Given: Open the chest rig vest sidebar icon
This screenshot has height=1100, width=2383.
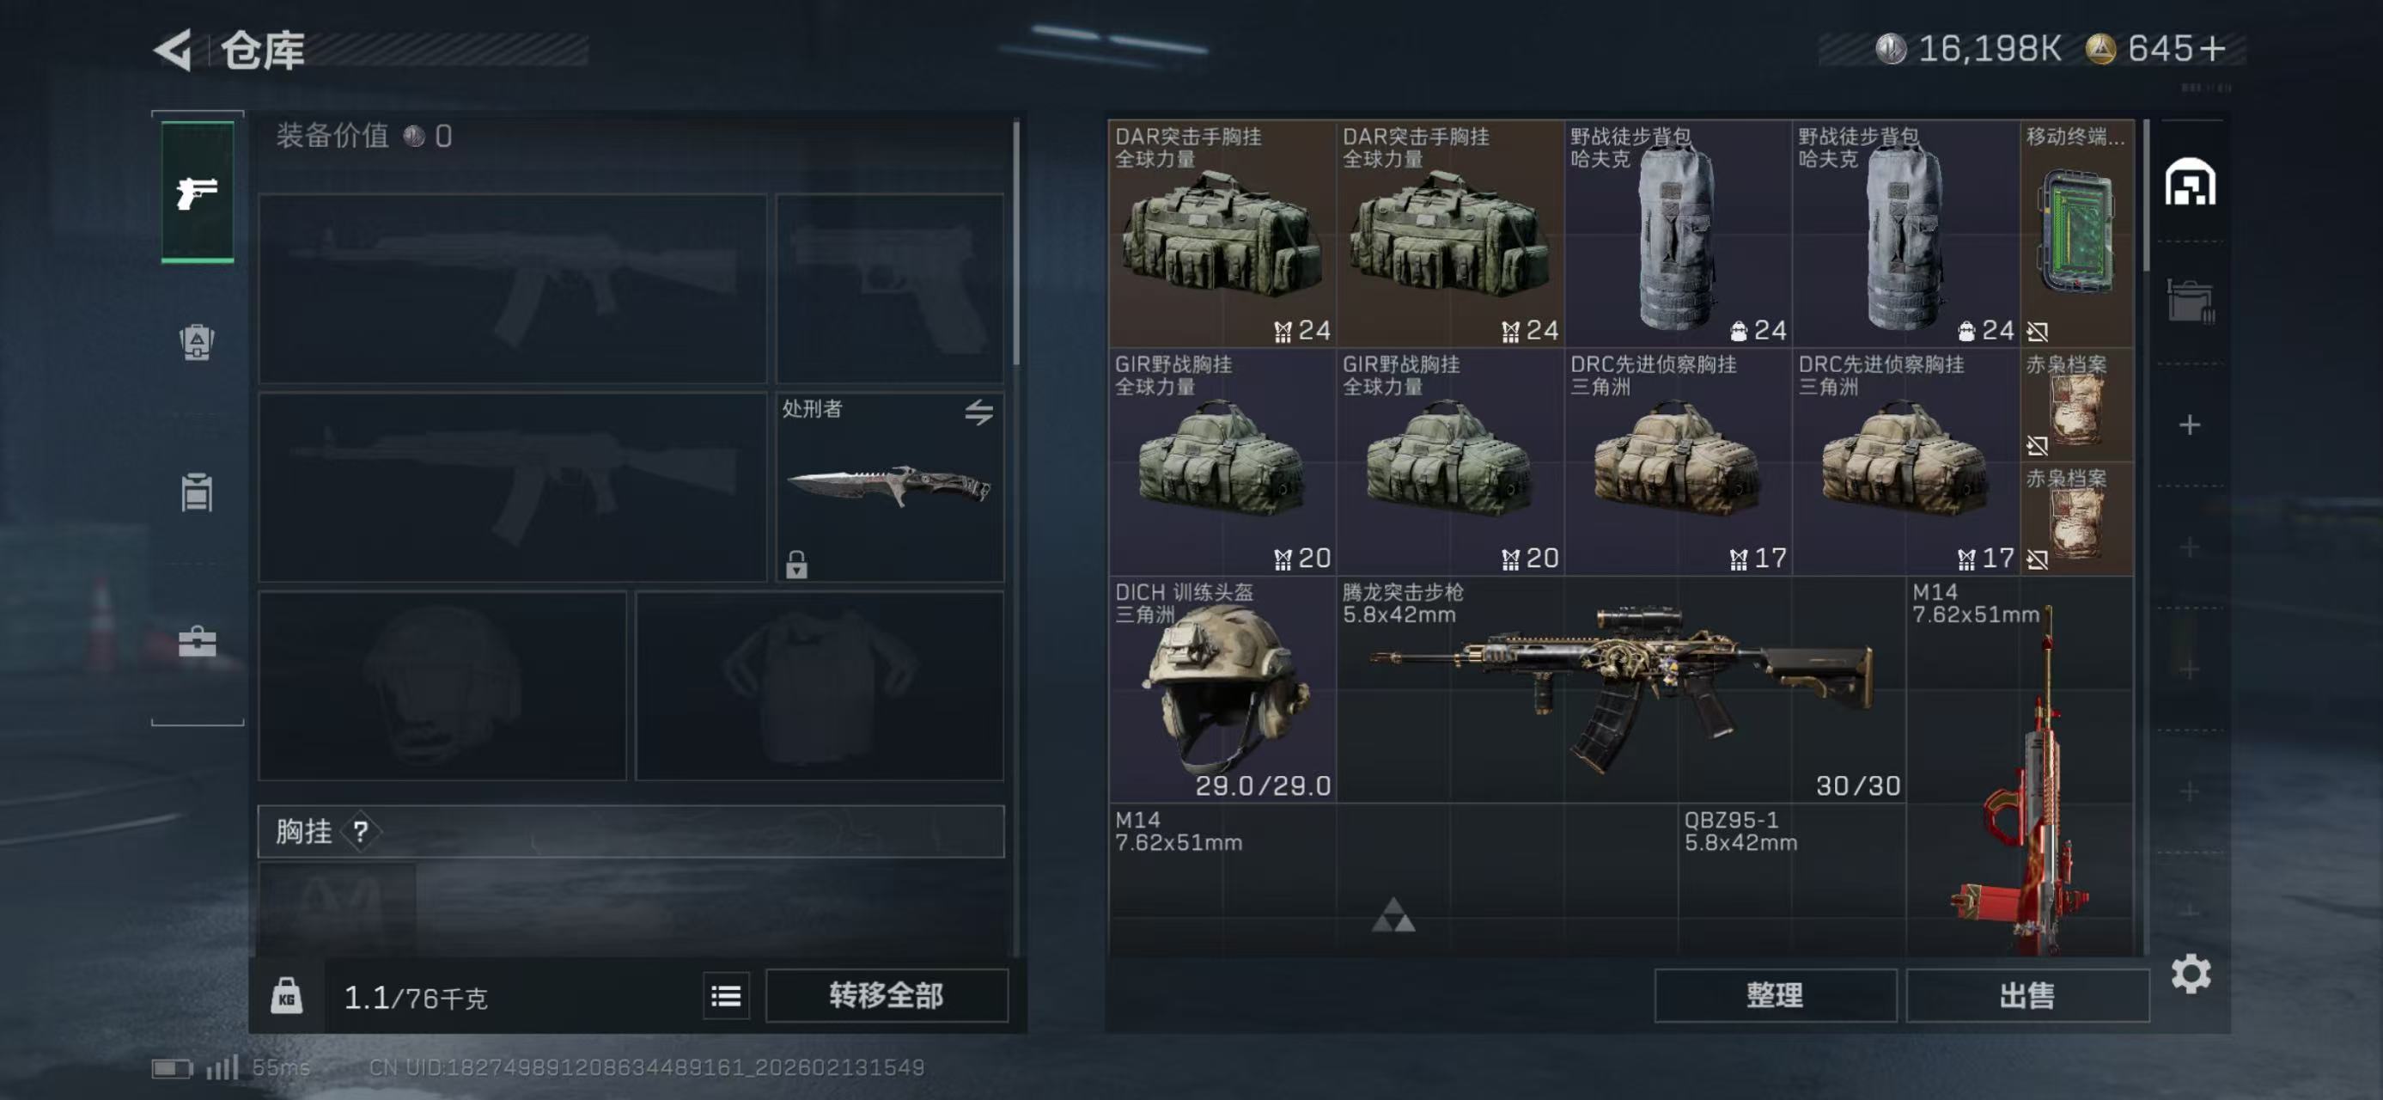Looking at the screenshot, I should [197, 492].
